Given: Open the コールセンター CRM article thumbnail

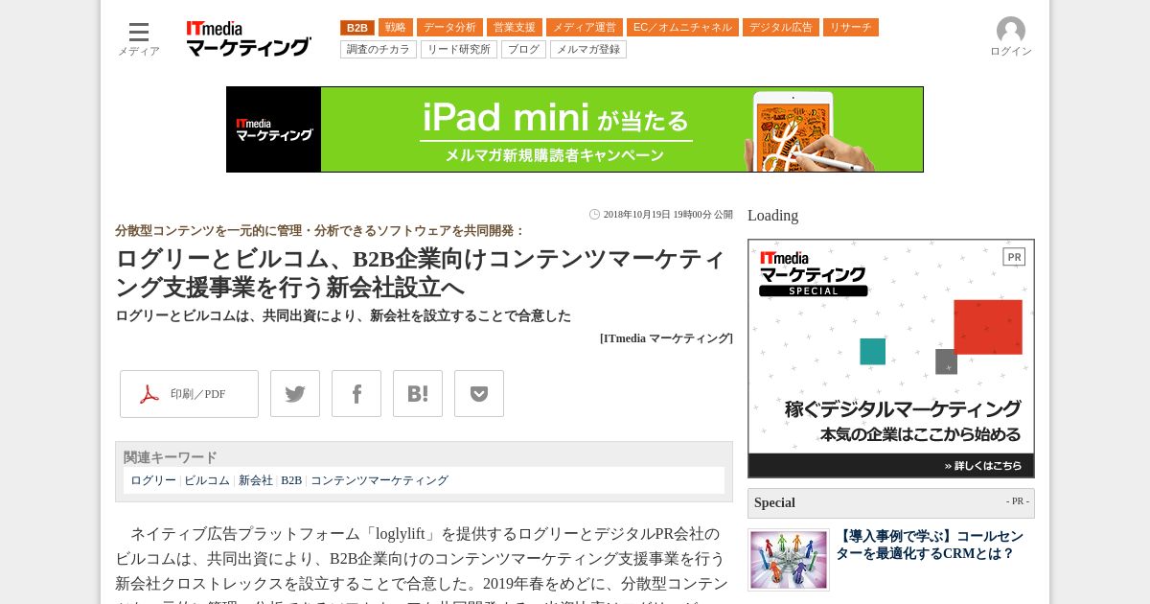Looking at the screenshot, I should click(x=789, y=560).
